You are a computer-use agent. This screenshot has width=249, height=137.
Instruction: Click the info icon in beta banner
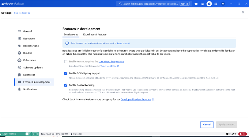pos(67,43)
